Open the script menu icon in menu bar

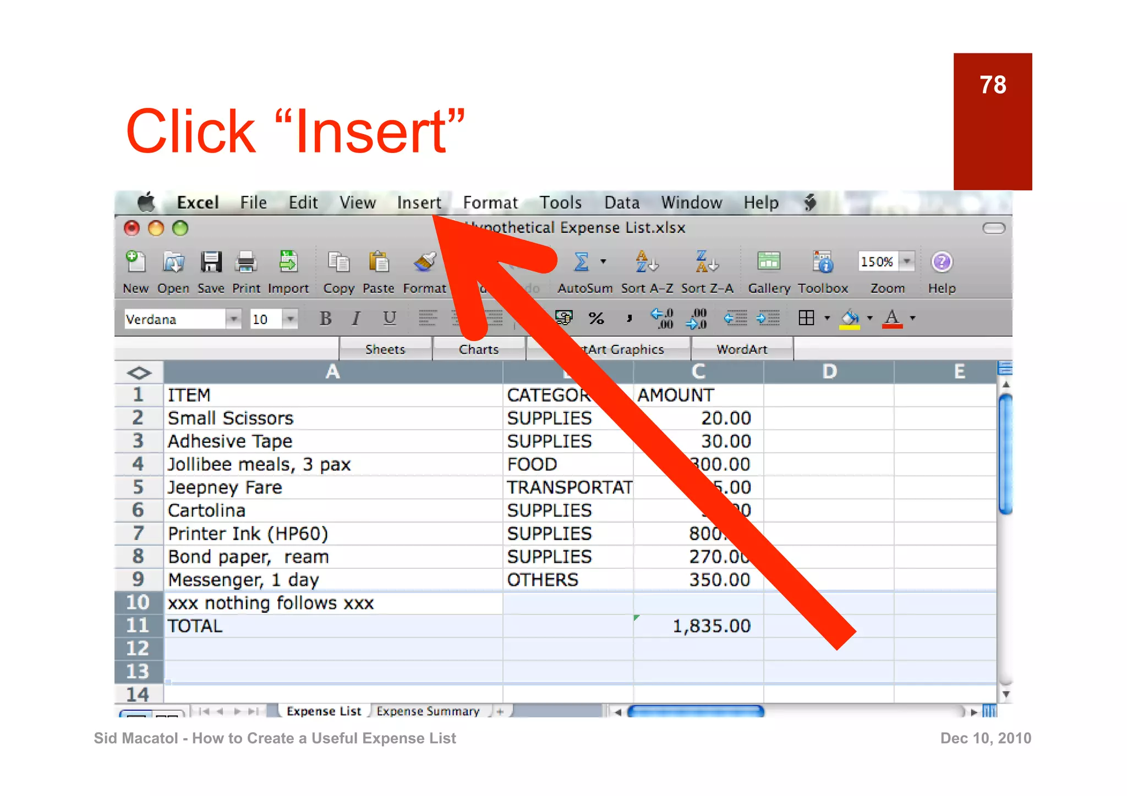pyautogui.click(x=809, y=202)
